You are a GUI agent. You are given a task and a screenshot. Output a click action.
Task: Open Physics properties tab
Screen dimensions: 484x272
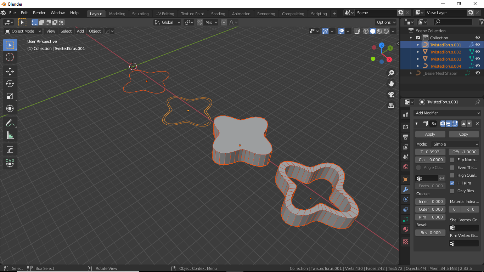point(406,199)
